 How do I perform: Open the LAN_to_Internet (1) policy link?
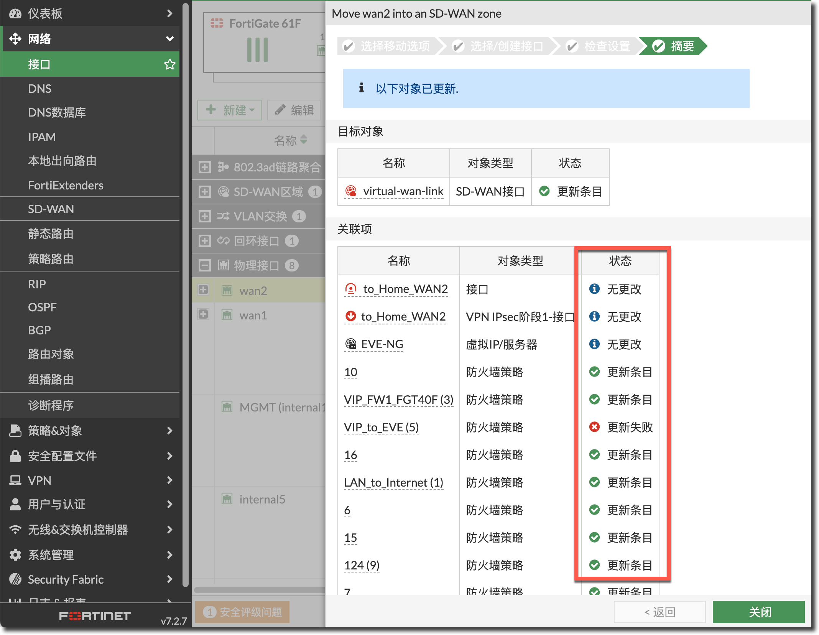[393, 482]
